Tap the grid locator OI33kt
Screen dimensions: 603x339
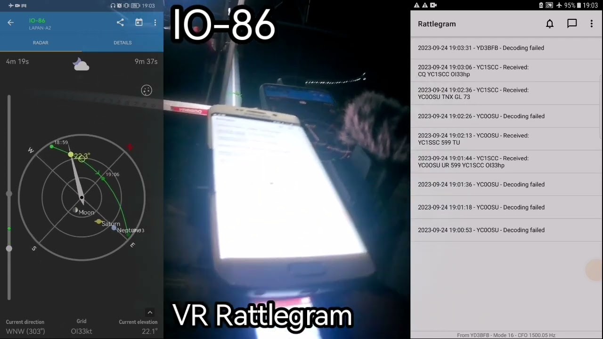pyautogui.click(x=81, y=331)
